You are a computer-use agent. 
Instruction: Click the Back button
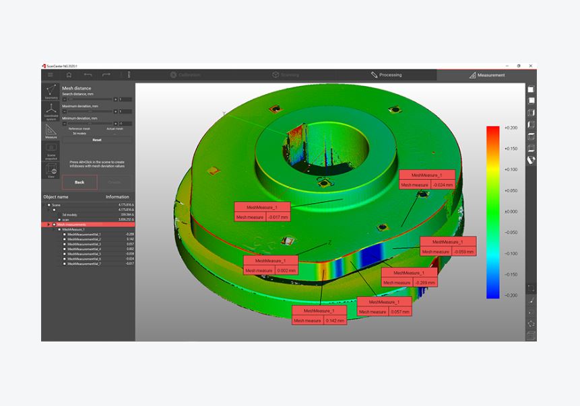[79, 182]
